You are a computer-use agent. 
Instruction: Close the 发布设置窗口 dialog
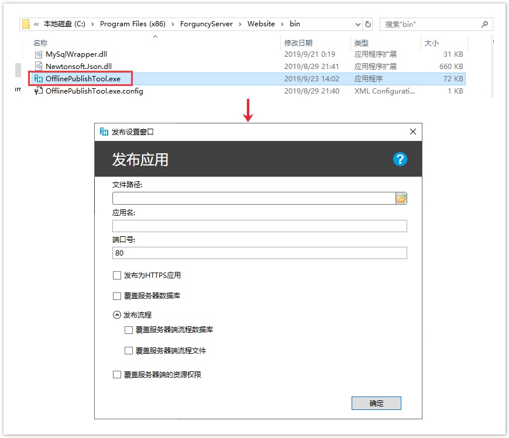[413, 132]
